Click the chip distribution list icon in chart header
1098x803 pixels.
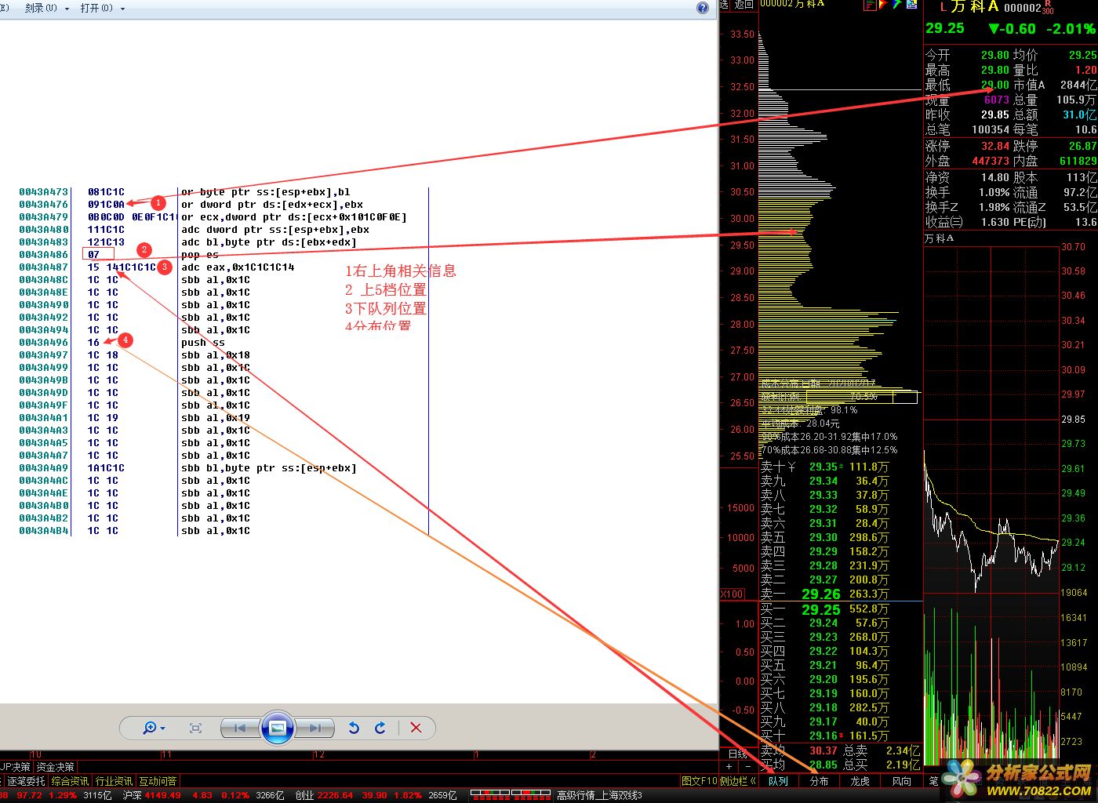870,5
